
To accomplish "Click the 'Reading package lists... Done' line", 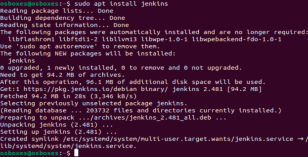I will point(56,11).
